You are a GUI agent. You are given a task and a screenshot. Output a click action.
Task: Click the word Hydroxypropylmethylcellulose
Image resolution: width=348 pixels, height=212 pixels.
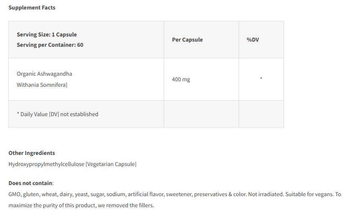coord(46,164)
